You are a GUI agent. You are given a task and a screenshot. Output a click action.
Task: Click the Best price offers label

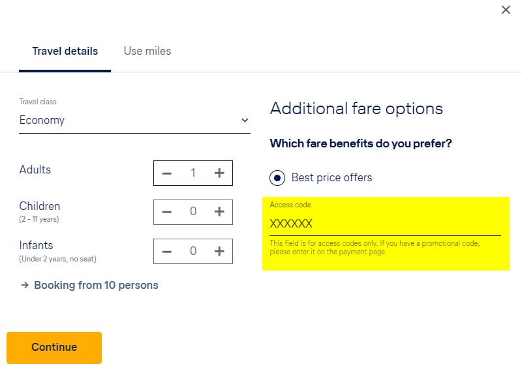(x=331, y=177)
